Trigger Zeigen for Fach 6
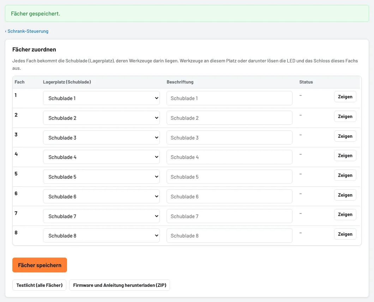This screenshot has width=374, height=302. 345,195
